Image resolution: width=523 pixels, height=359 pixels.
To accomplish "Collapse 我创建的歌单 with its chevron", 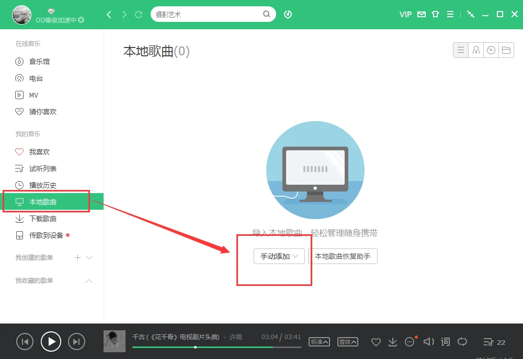I will (89, 258).
